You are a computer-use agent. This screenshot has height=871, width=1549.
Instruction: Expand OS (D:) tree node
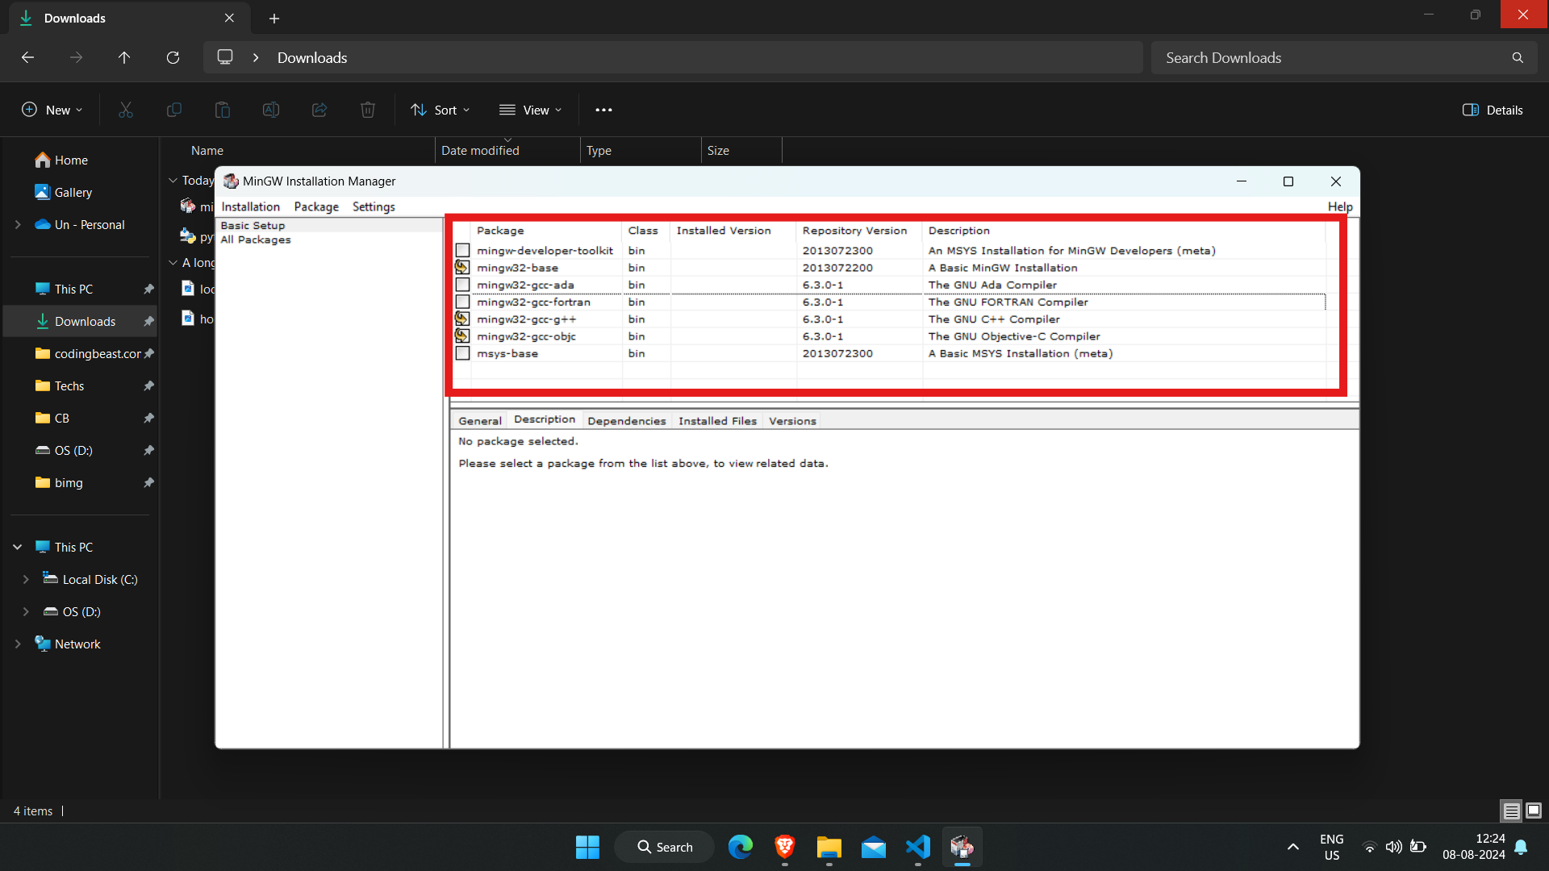click(26, 612)
